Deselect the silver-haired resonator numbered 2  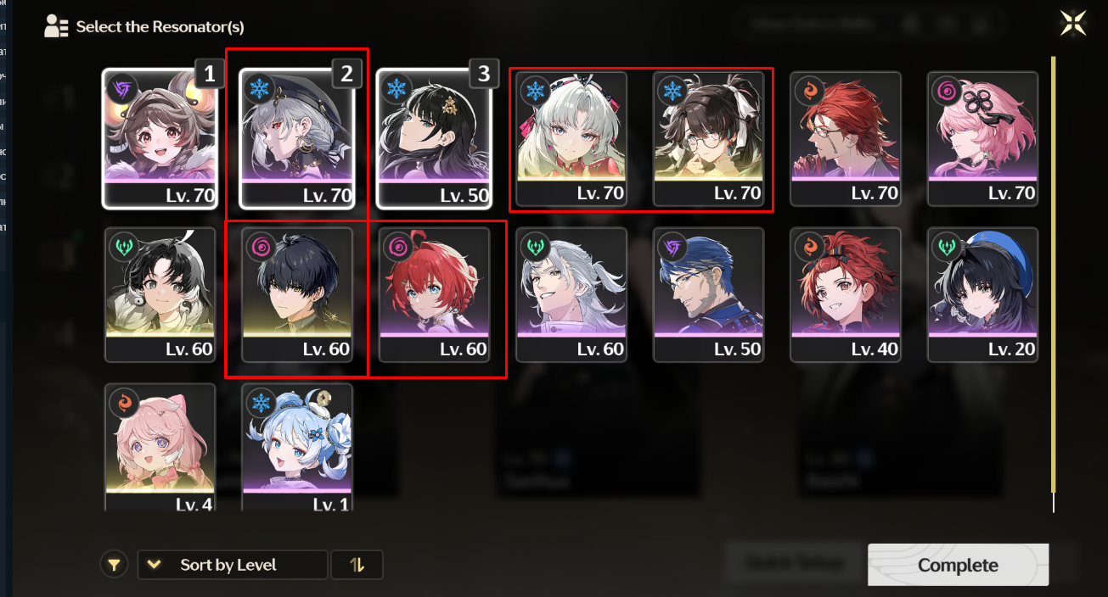pos(297,138)
